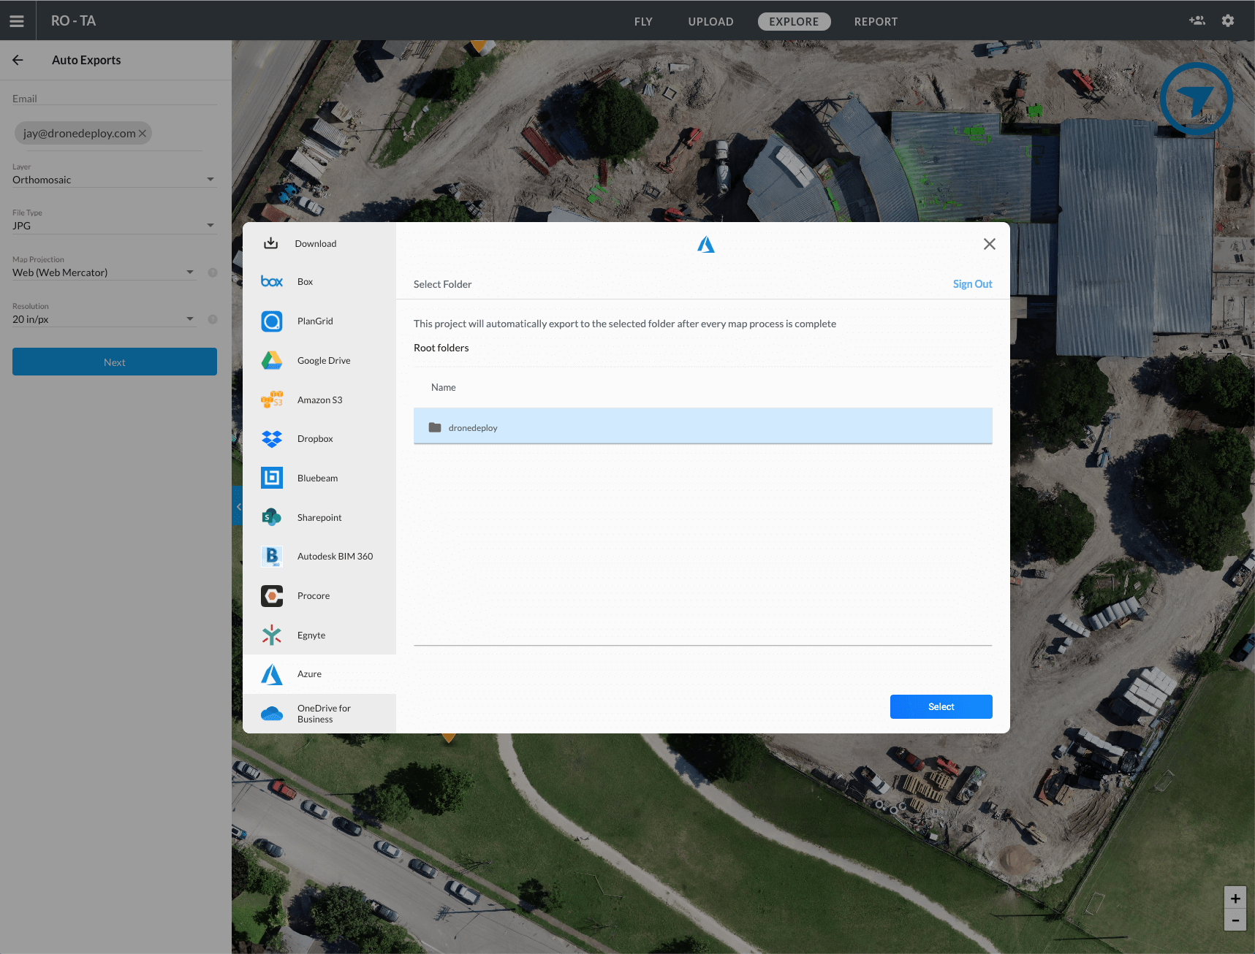Image resolution: width=1255 pixels, height=954 pixels.
Task: Choose Dropbox label in list
Action: (315, 438)
